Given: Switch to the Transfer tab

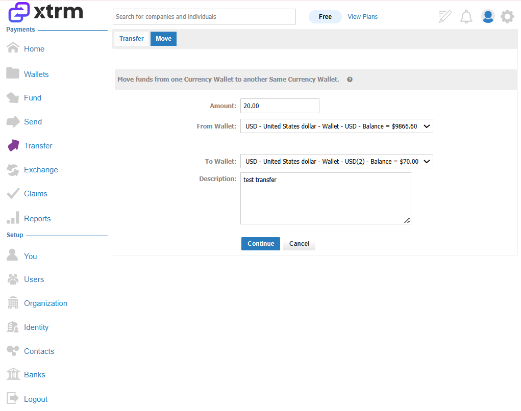Looking at the screenshot, I should coord(132,39).
